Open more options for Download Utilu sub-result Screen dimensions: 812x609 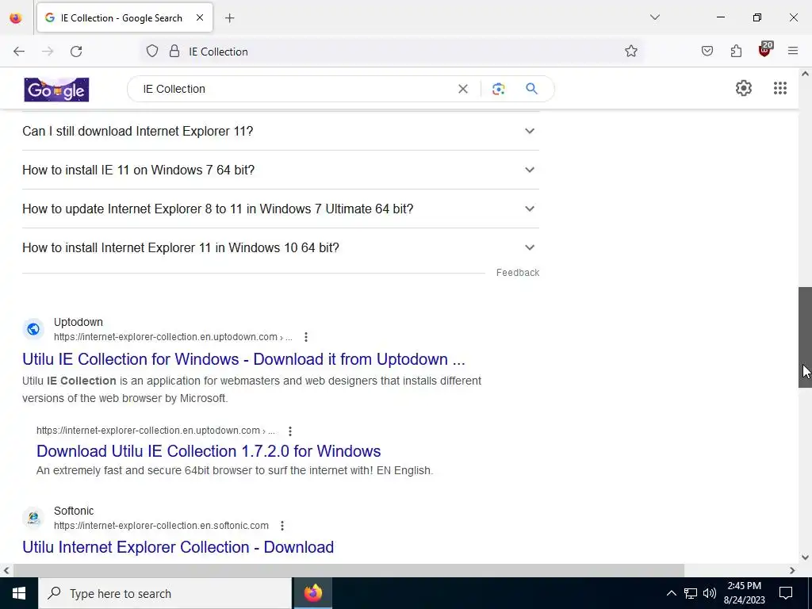[x=290, y=431]
